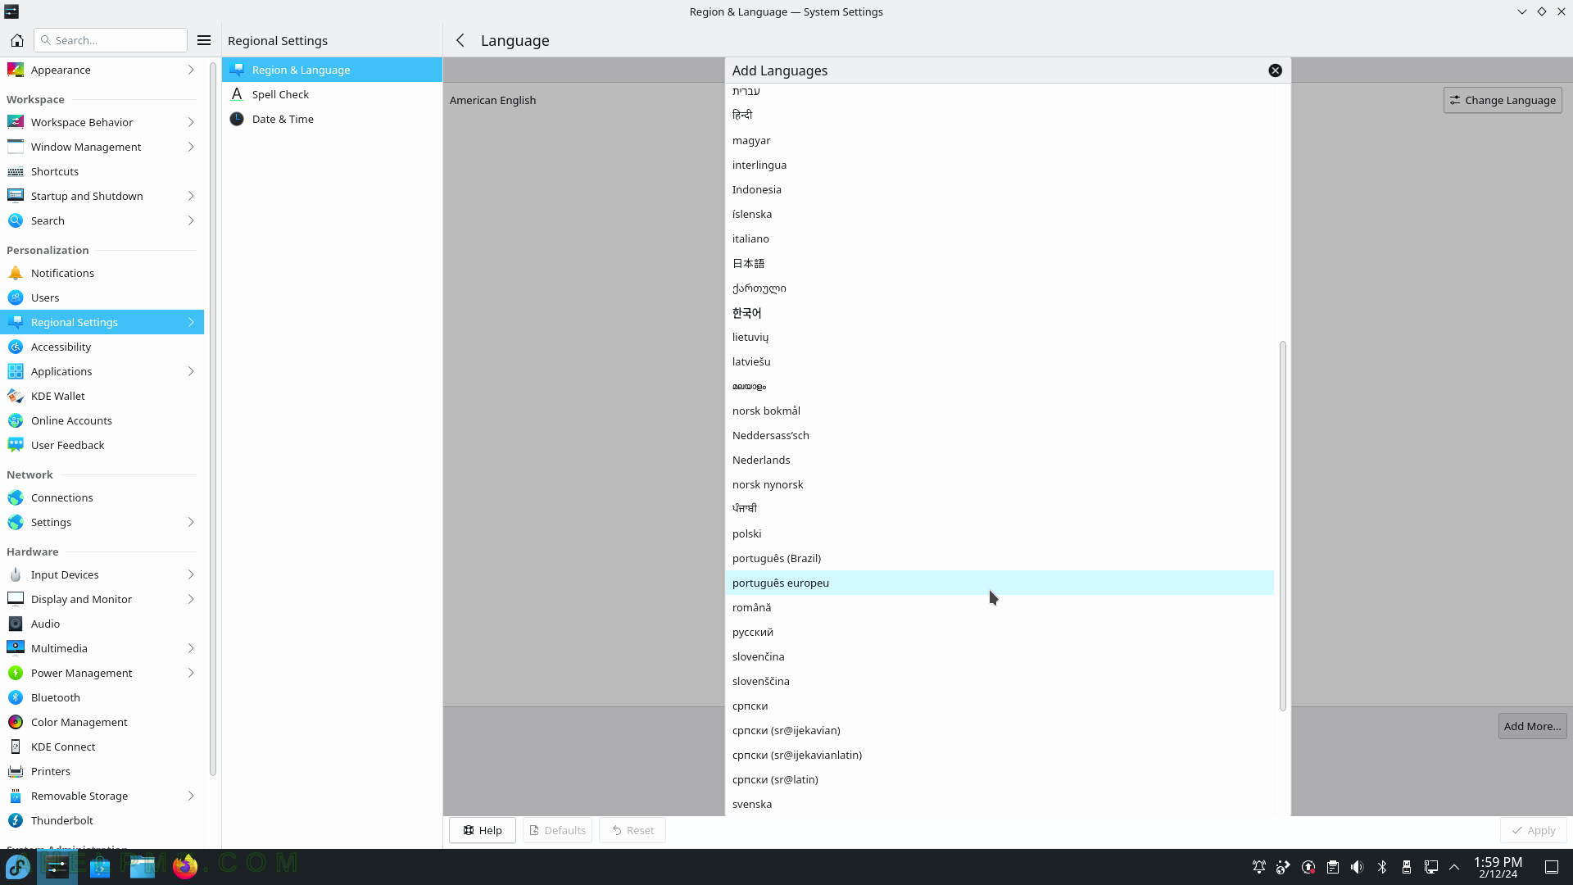Screen dimensions: 1573x885
Task: Select português (Brazil) language
Action: tap(1000, 558)
